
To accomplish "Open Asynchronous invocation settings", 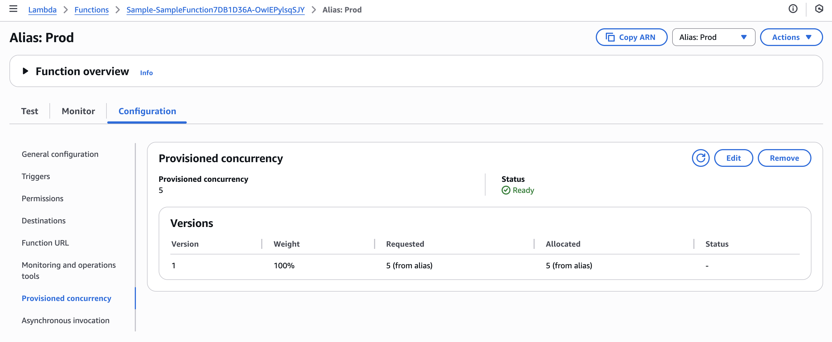I will pyautogui.click(x=65, y=320).
